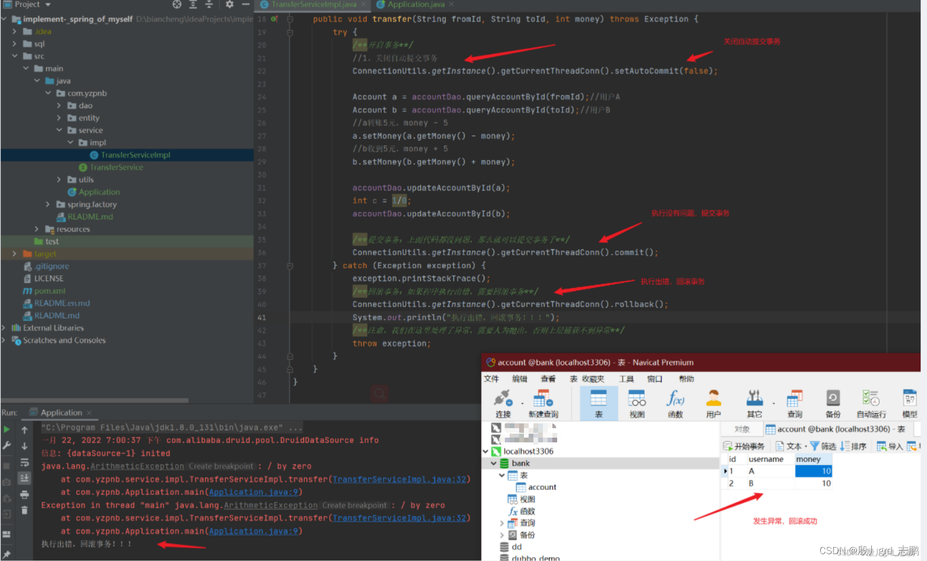
Task: Click the Run panel trash clear icon
Action: click(24, 510)
